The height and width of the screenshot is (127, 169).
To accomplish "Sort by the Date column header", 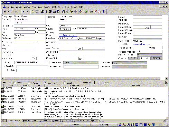I will pos(11,86).
